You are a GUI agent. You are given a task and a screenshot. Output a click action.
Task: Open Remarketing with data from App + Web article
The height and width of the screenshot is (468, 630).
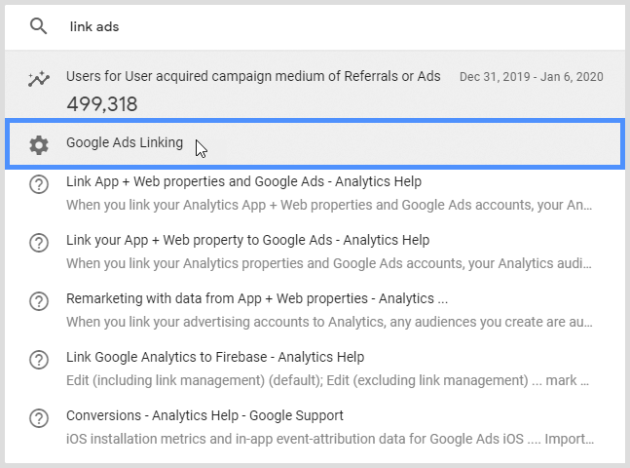[257, 298]
